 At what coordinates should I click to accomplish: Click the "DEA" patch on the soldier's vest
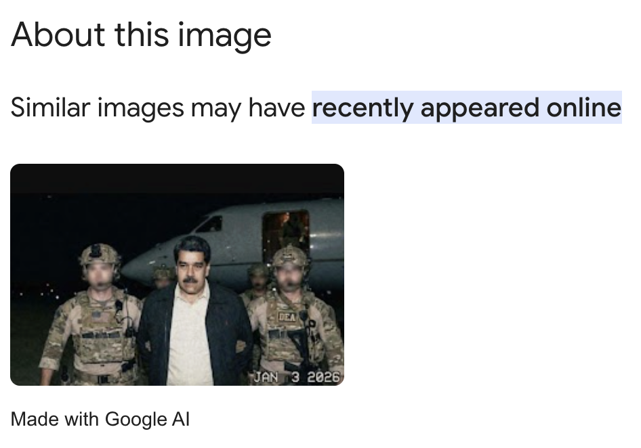287,317
